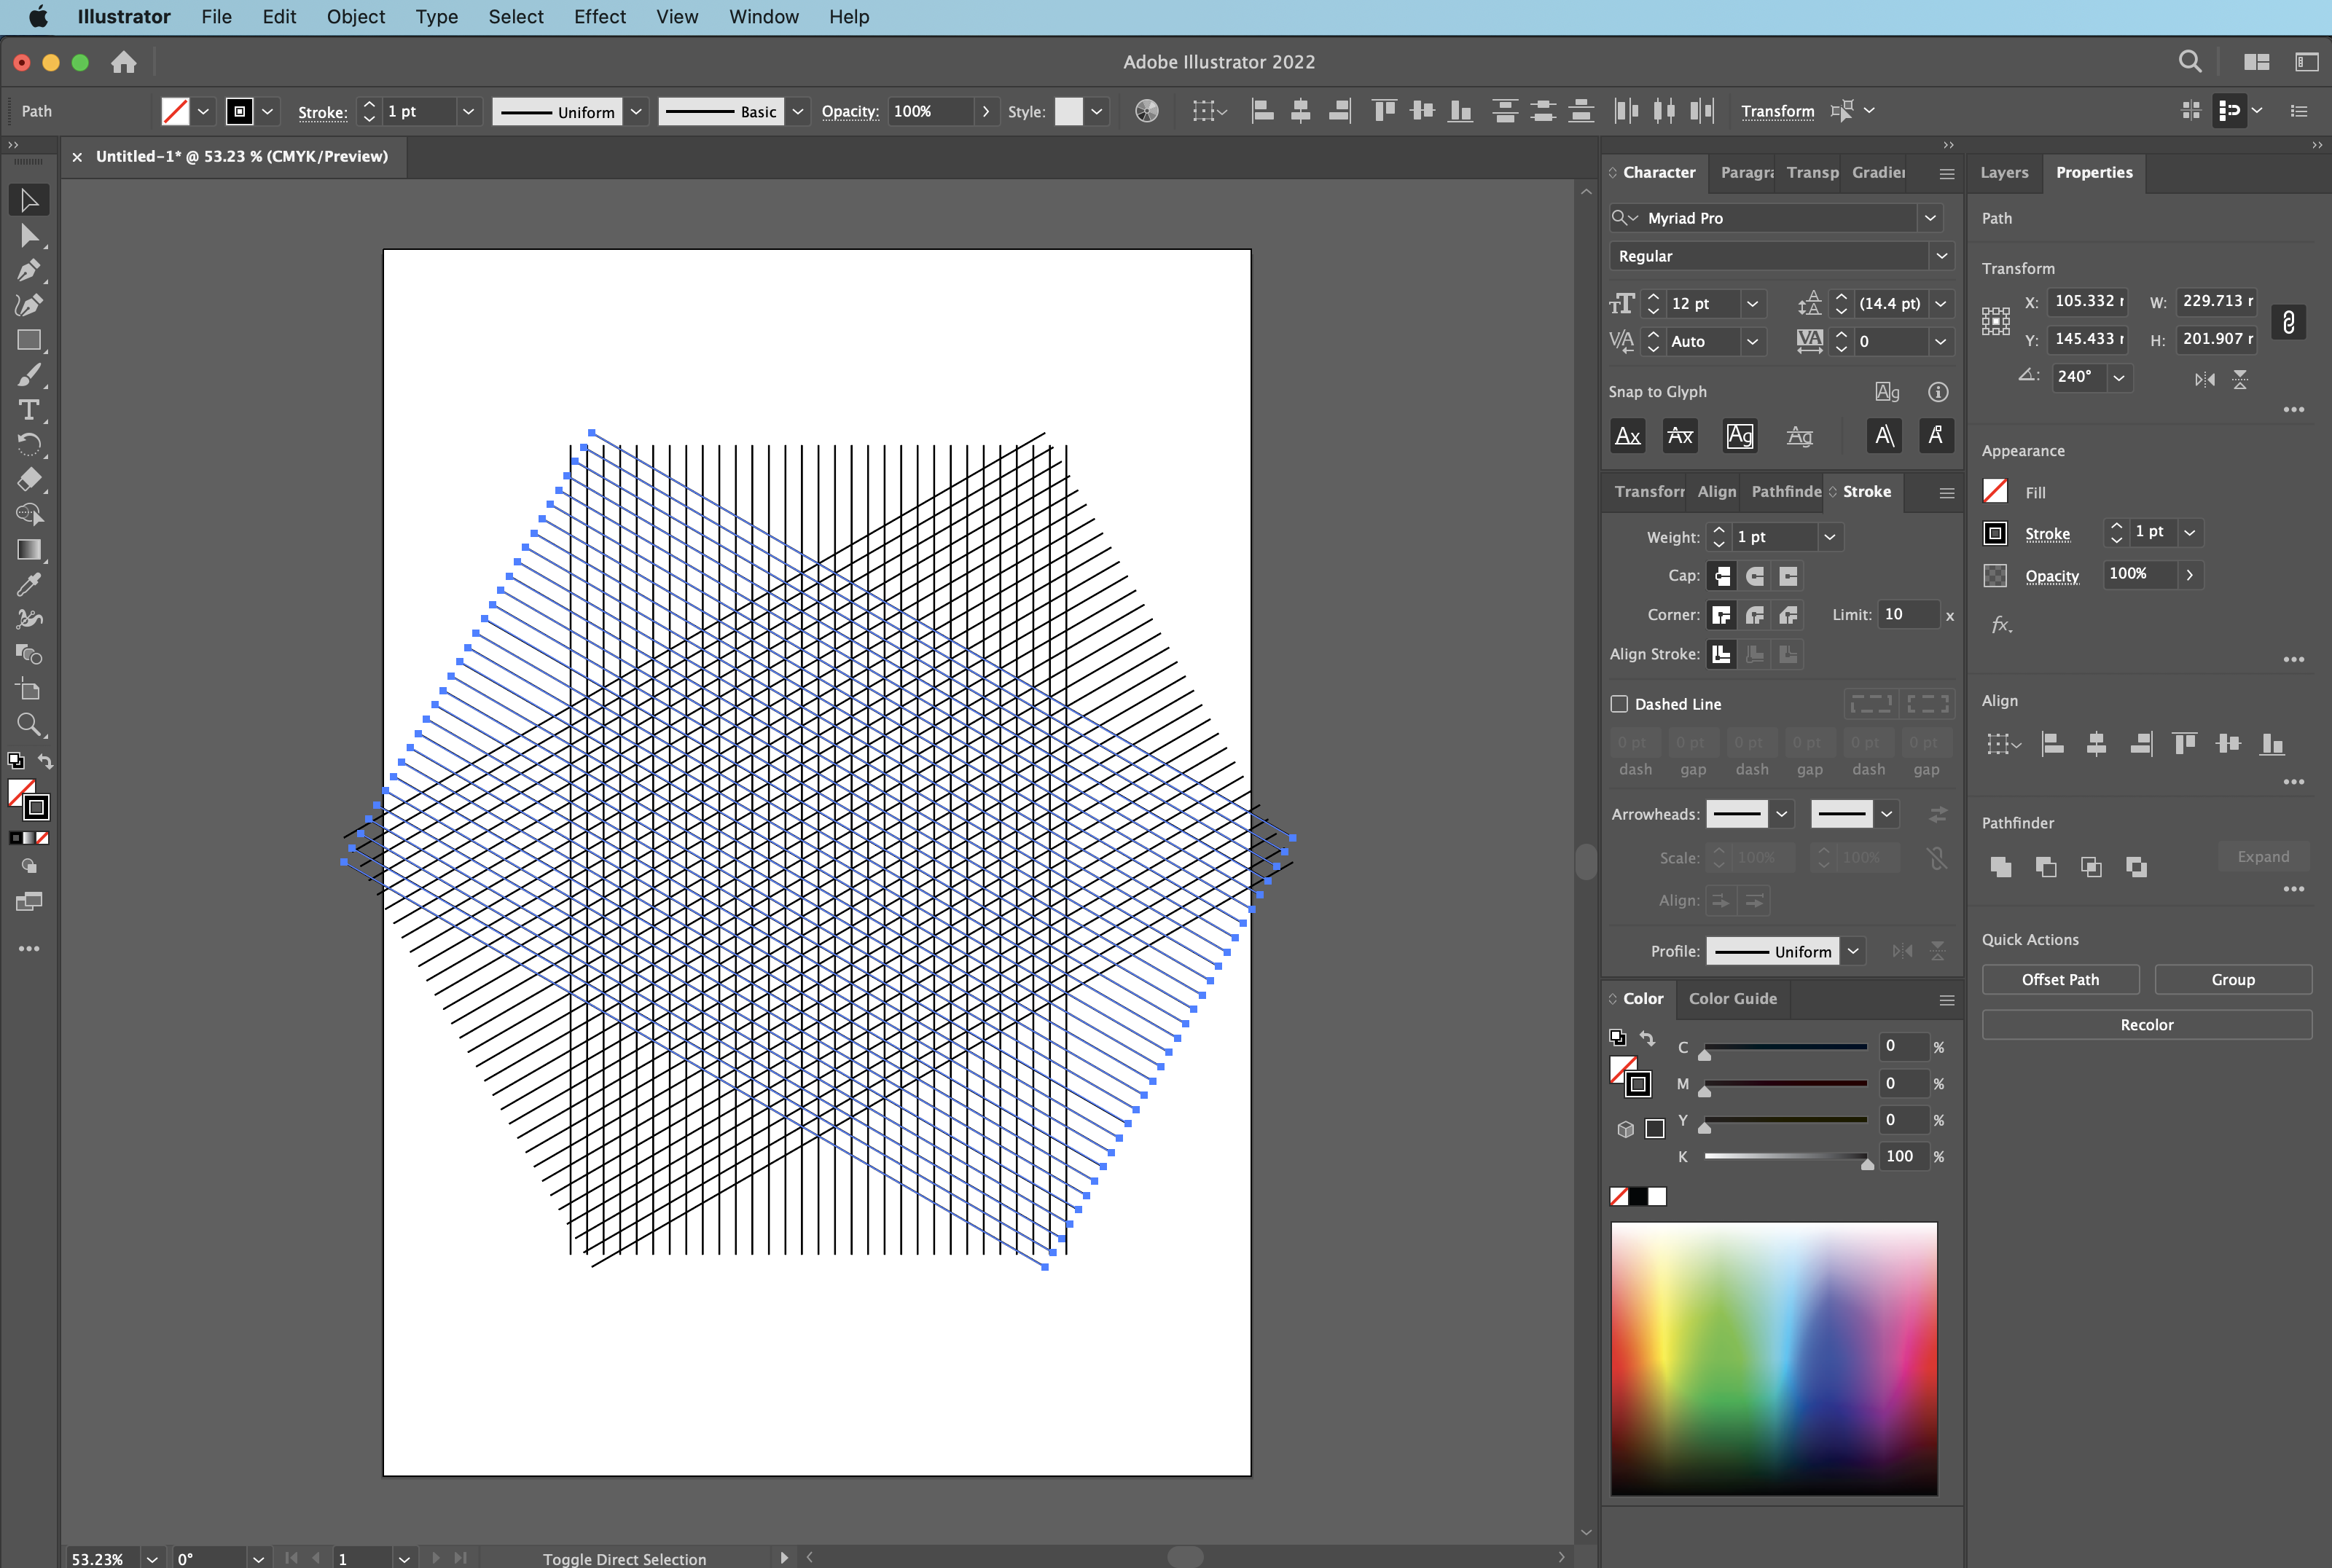Select the Eyedropper tool
This screenshot has height=1568, width=2332.
click(x=29, y=584)
